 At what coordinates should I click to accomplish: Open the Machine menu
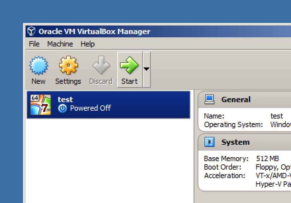click(x=60, y=44)
